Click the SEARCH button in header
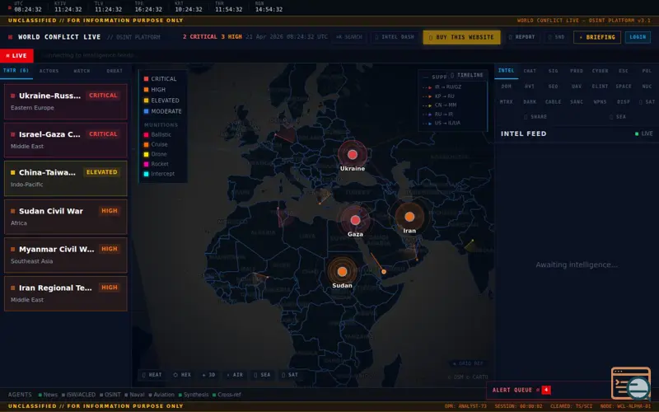Viewport: 659px width, 412px height. 348,37
